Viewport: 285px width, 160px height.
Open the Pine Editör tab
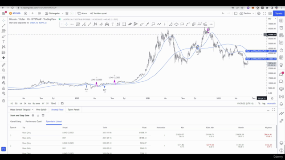coord(41,110)
